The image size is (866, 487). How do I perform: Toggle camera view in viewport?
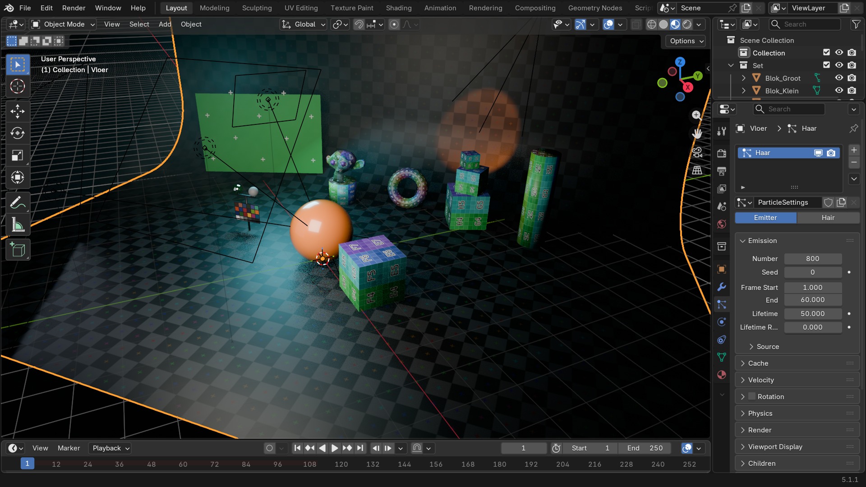[x=697, y=152]
